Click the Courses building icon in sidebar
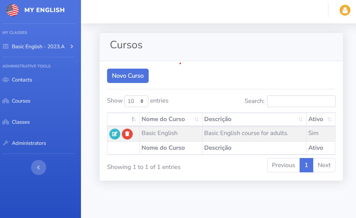The image size is (356, 218). coord(6,101)
